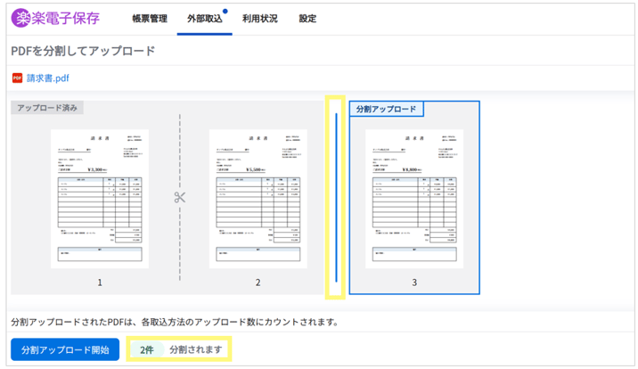Click the 2件 split count indicator
Viewport: 638px width, 369px height.
(x=147, y=349)
